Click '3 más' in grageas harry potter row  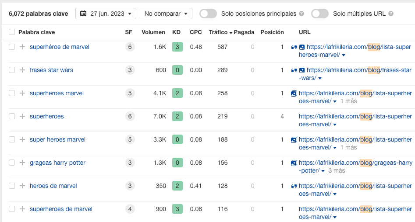[337, 171]
